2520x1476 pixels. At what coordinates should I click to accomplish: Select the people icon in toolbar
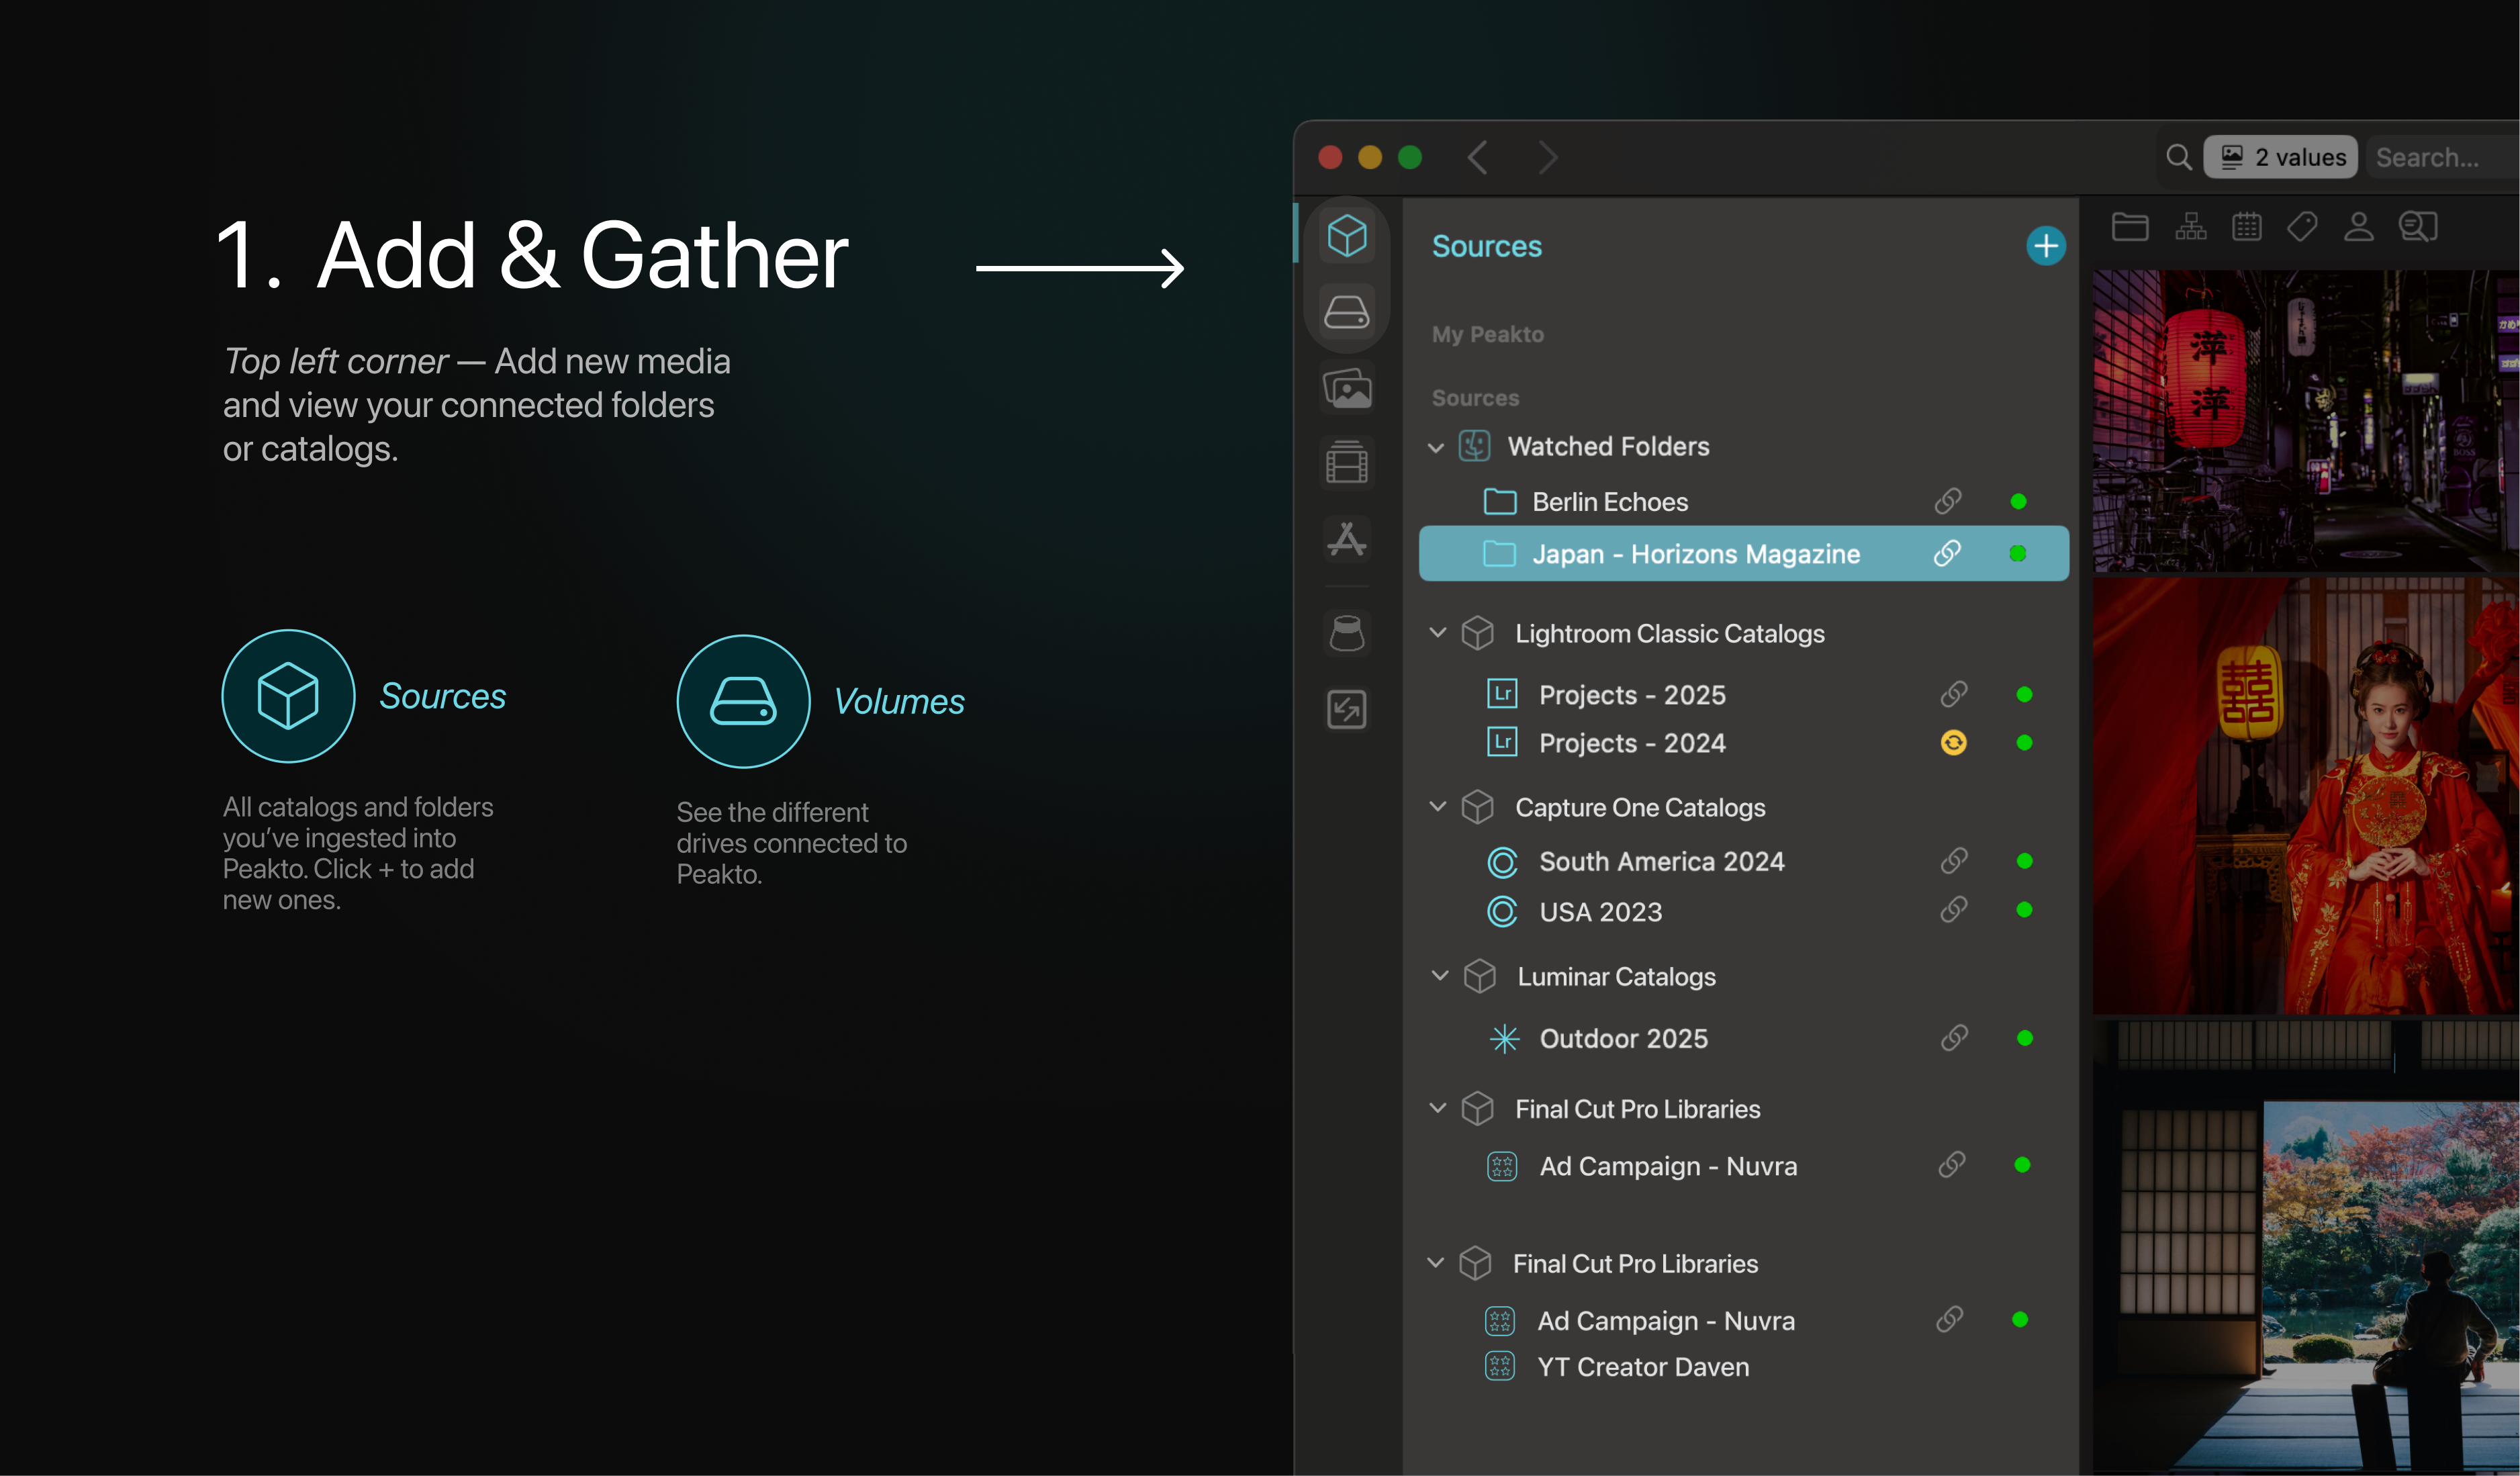(x=2358, y=227)
